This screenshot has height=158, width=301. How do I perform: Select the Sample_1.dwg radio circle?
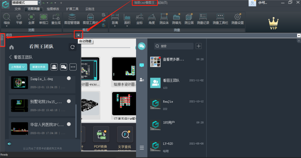pos(69,78)
